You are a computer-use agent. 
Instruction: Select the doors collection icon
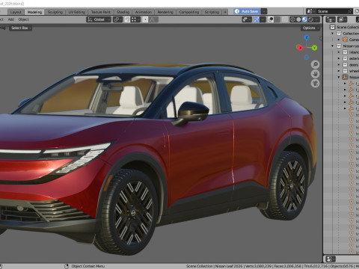click(345, 65)
